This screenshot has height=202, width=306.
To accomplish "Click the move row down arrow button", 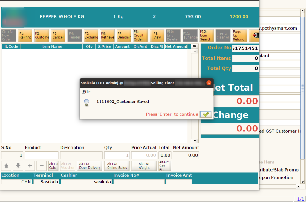I will tap(18, 166).
